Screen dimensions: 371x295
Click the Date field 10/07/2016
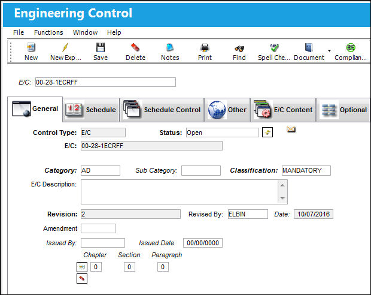pyautogui.click(x=314, y=214)
